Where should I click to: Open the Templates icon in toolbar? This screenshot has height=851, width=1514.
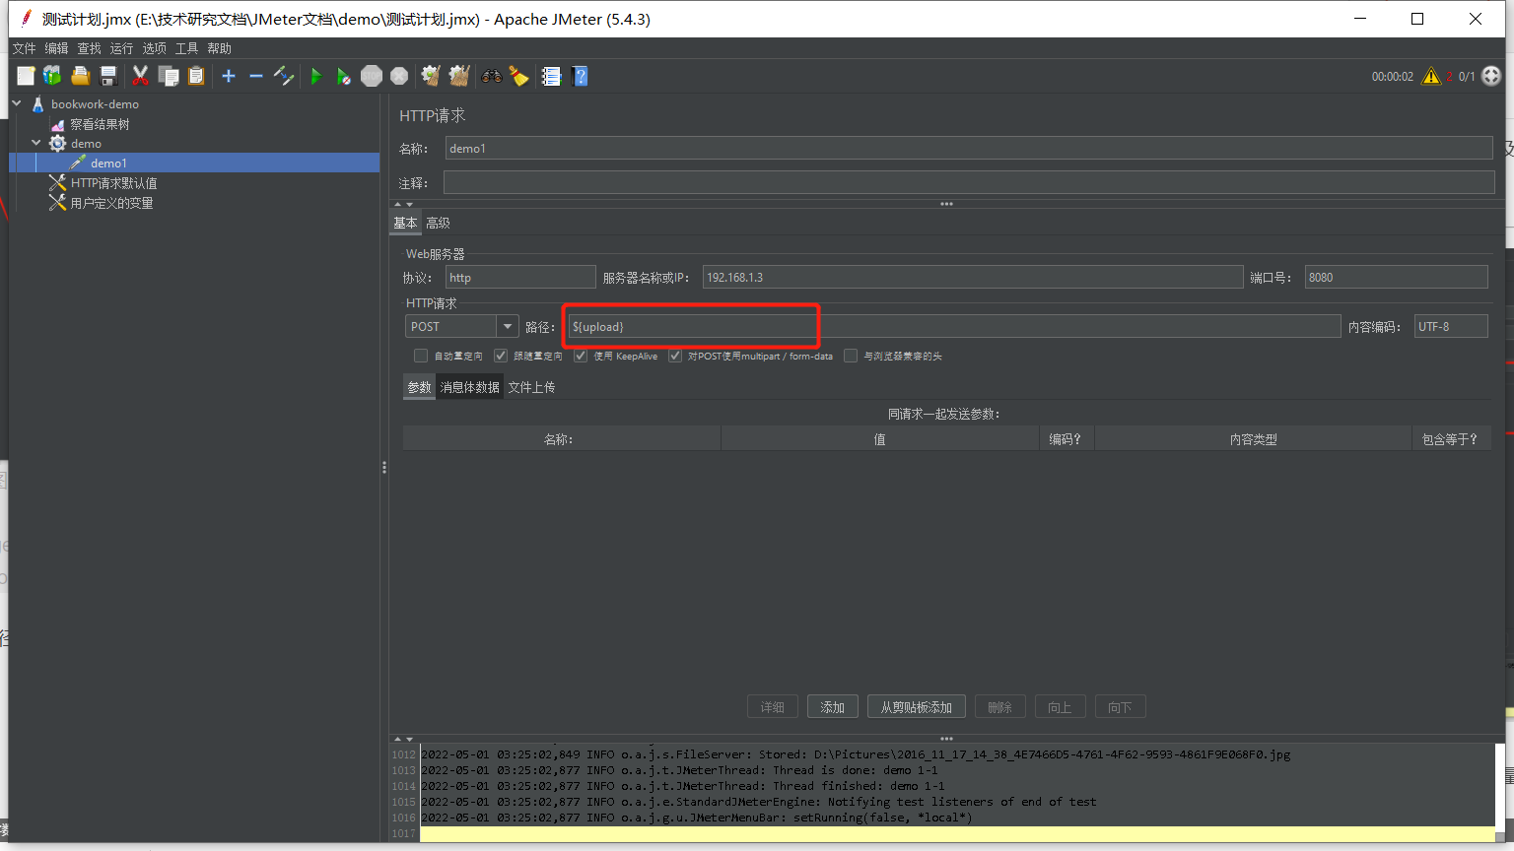coord(52,76)
